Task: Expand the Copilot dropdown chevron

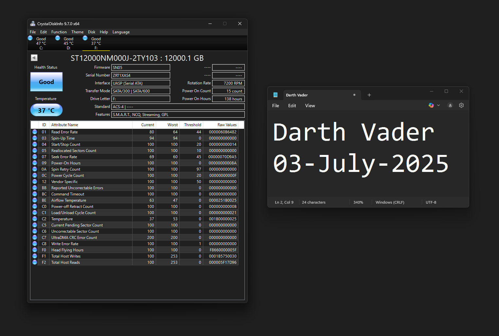Action: click(438, 106)
